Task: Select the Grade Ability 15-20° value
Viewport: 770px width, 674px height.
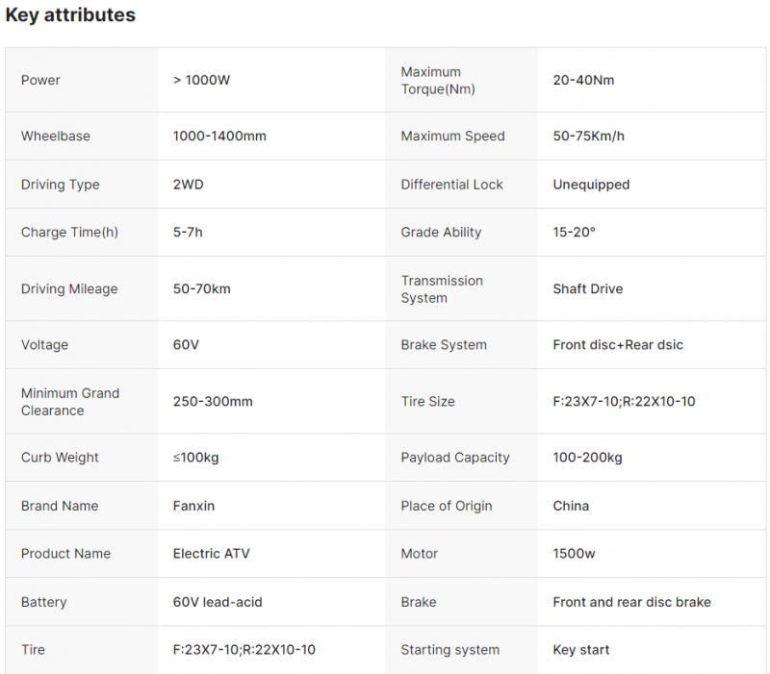Action: (574, 232)
